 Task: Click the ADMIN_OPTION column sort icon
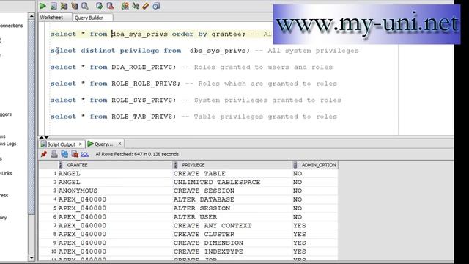click(x=295, y=165)
